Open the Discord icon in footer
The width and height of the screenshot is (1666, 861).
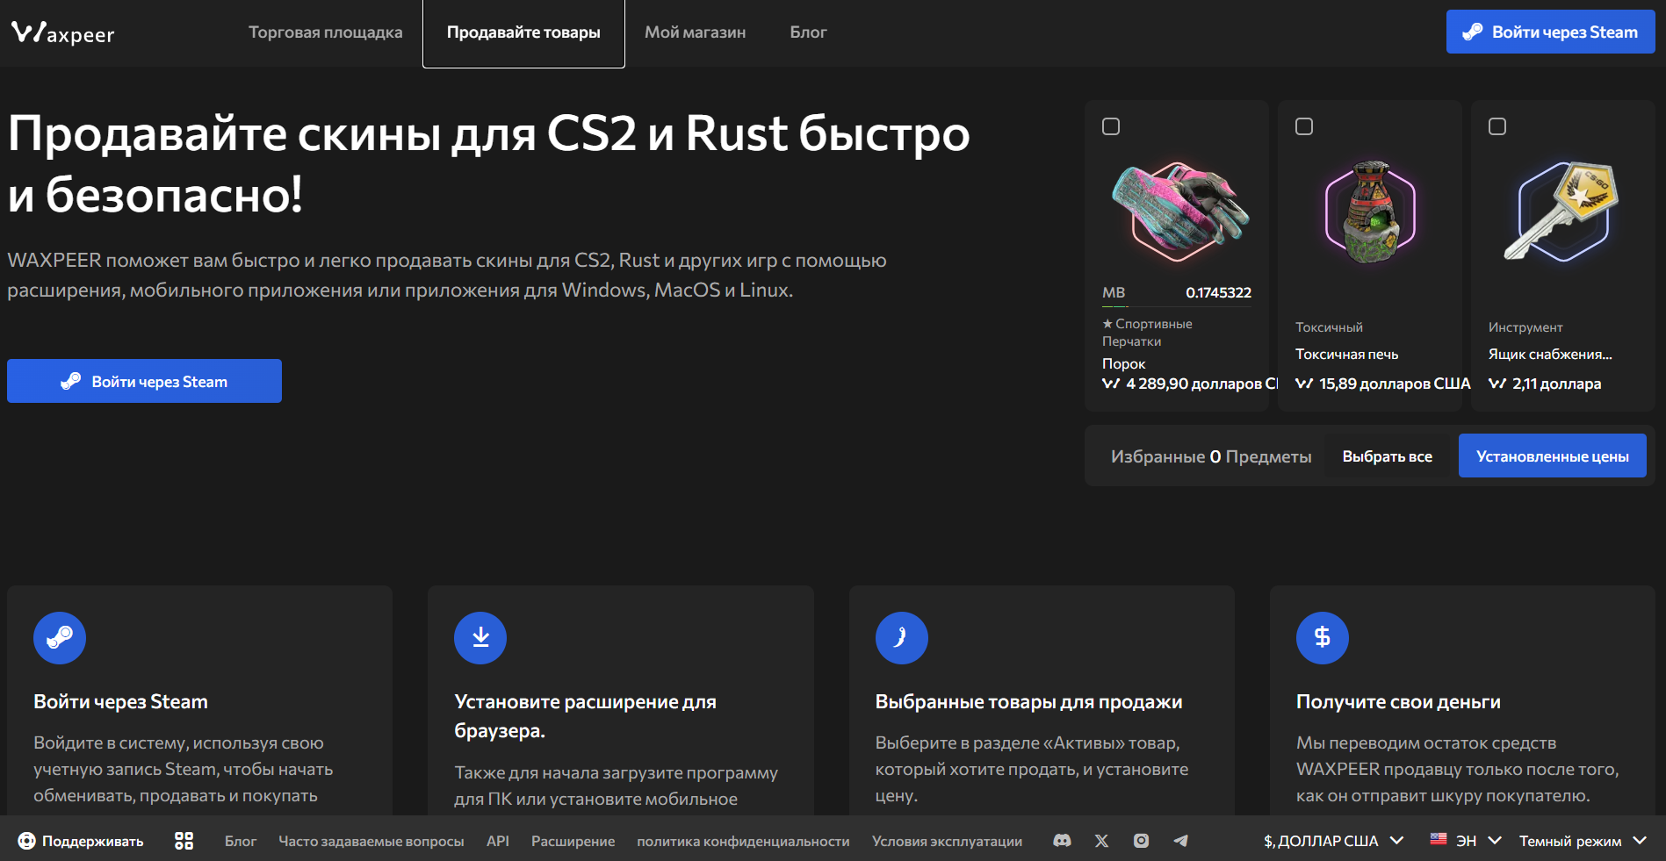click(1062, 841)
